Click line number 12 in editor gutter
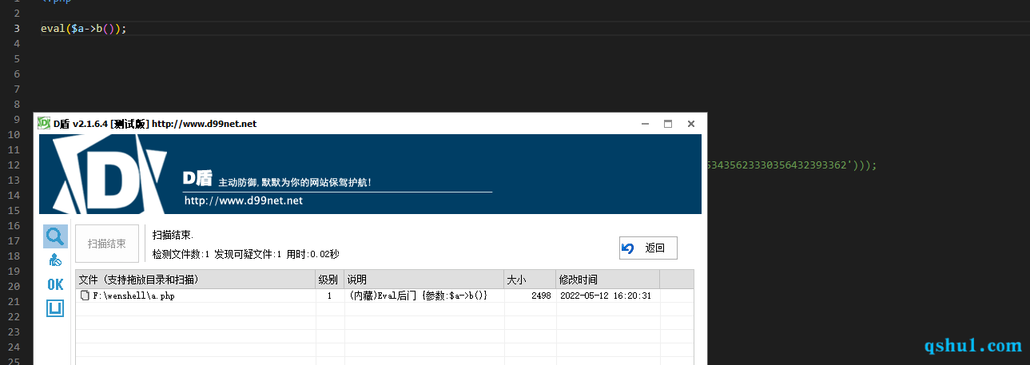Screen dimensions: 1030x365 pos(13,165)
